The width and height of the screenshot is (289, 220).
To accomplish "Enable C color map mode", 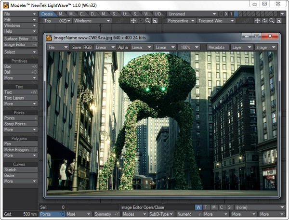I will click(x=222, y=207).
